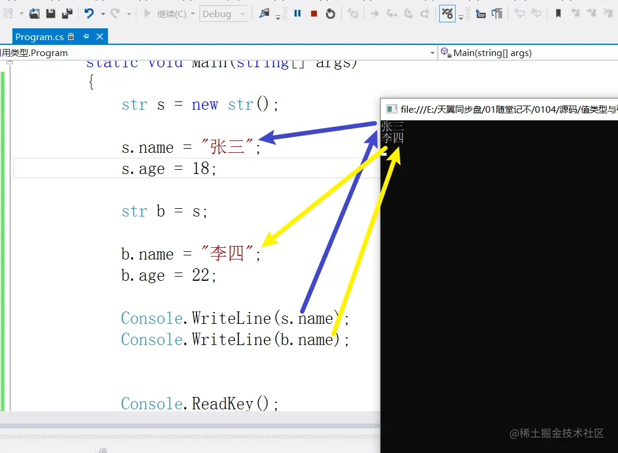Click the console window title path
The height and width of the screenshot is (453, 618).
click(x=509, y=109)
